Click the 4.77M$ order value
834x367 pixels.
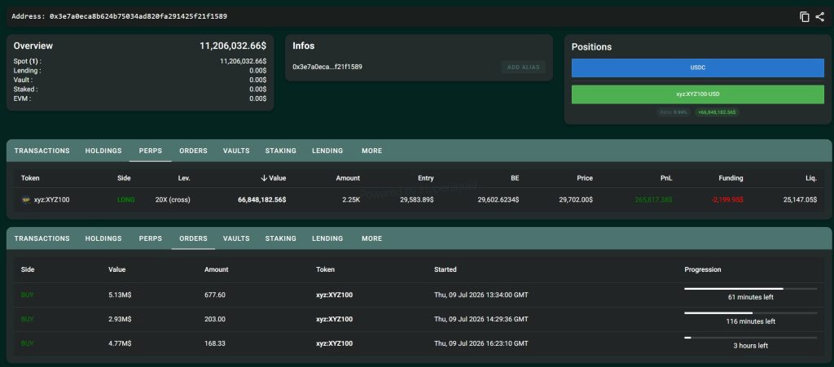click(120, 343)
